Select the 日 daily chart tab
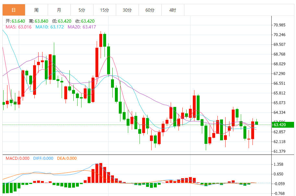The height and width of the screenshot is (196, 296). click(14, 10)
